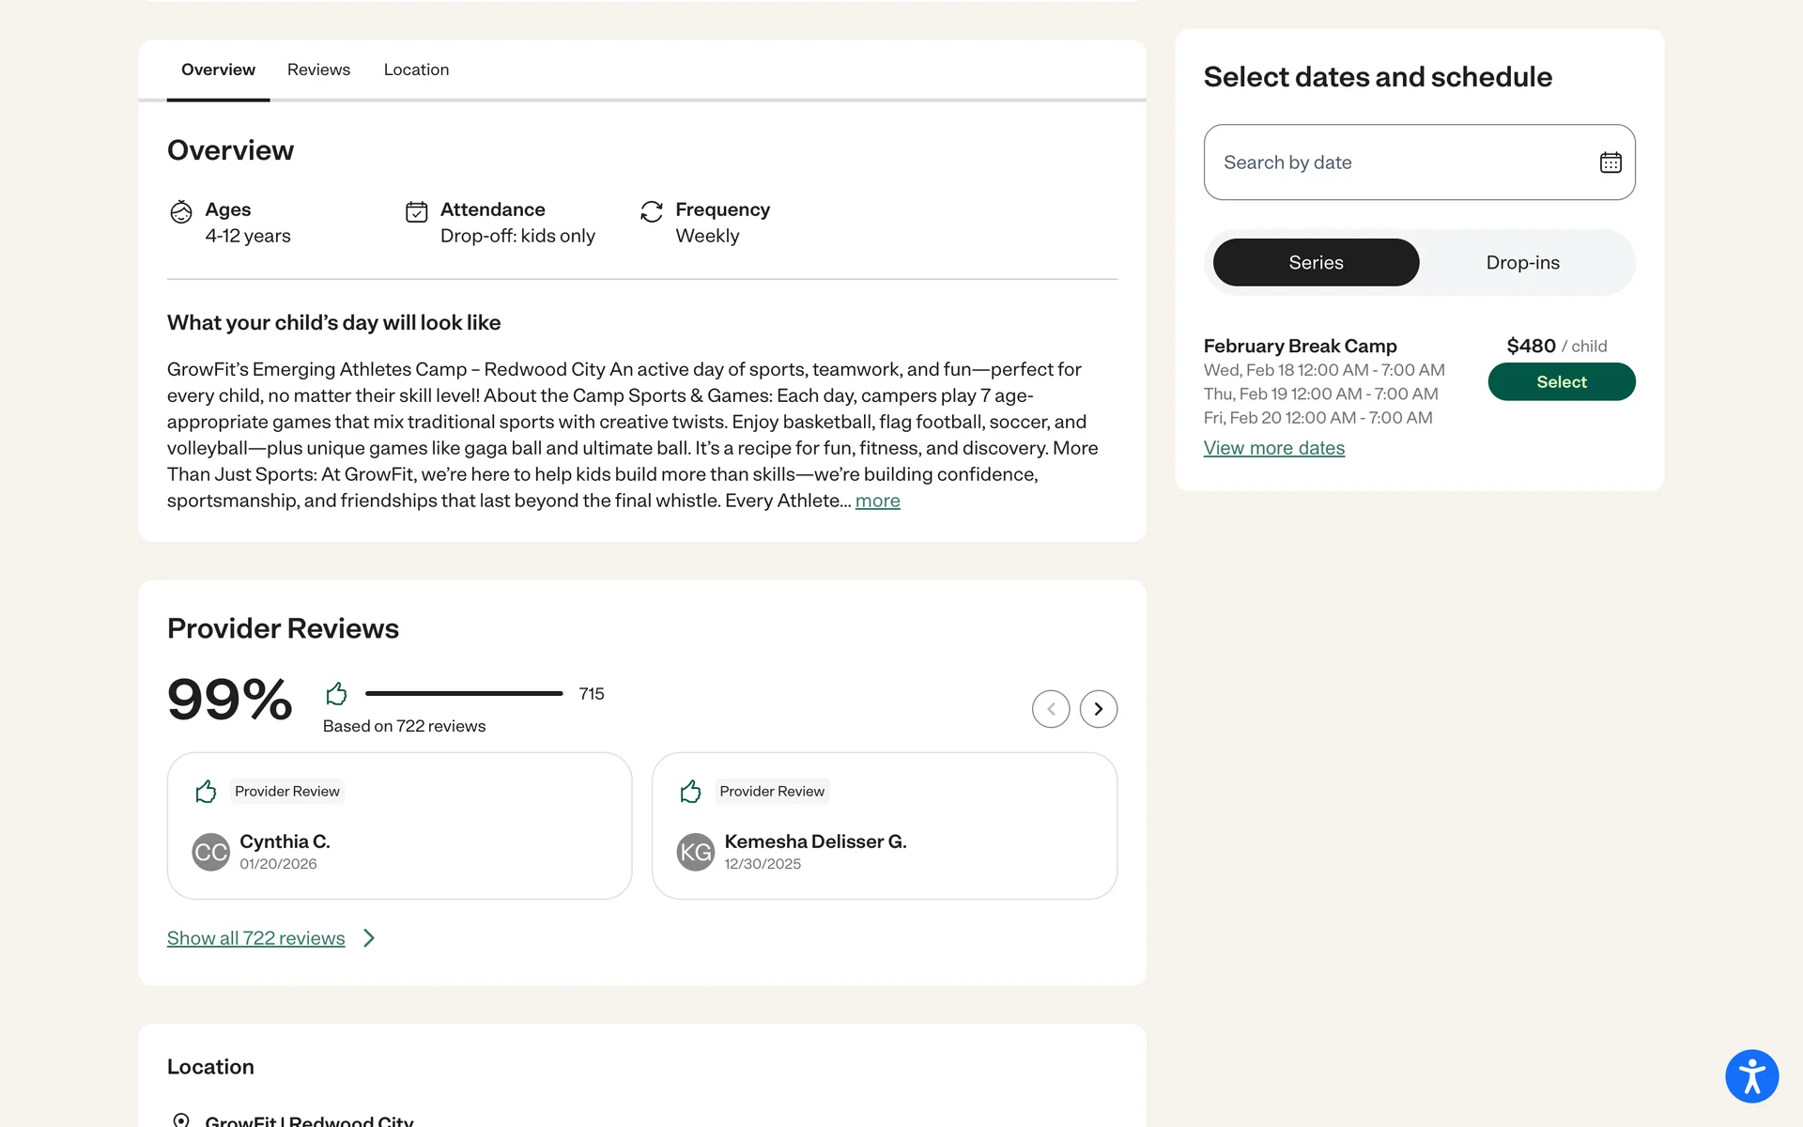Open the Reviews tab

tap(318, 69)
